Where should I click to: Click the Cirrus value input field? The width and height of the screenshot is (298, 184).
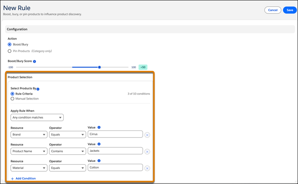pos(115,134)
